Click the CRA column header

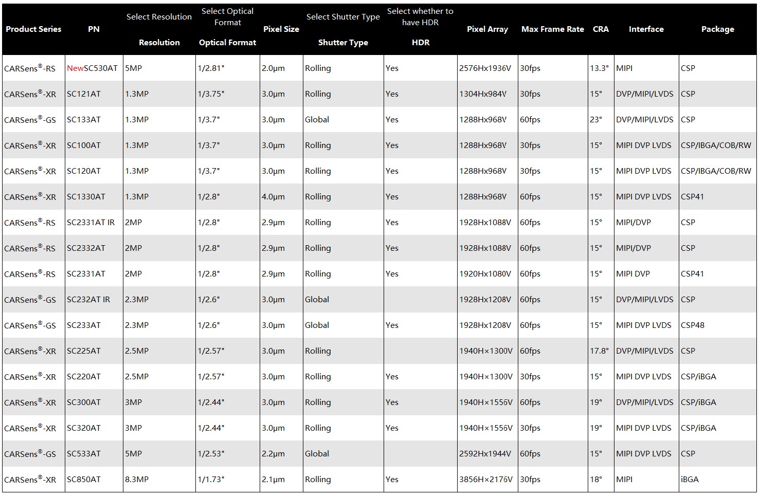[x=601, y=29]
